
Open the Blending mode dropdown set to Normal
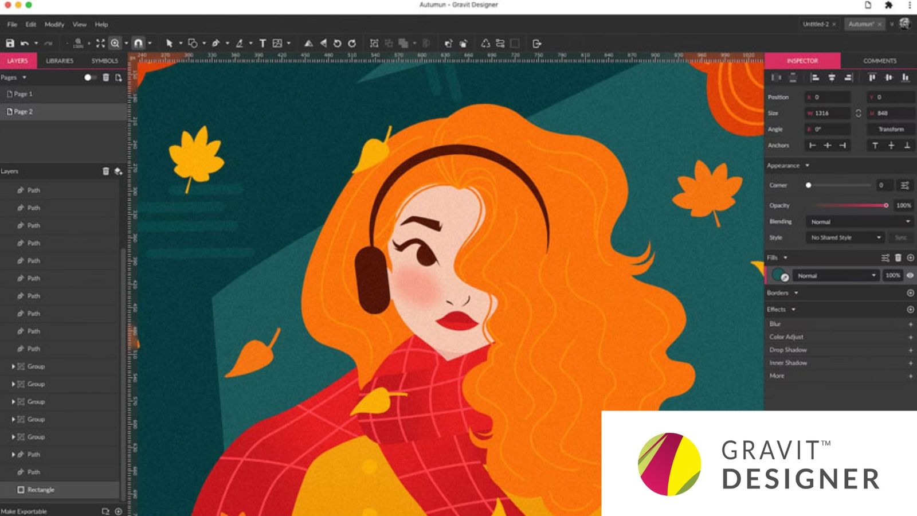(859, 221)
